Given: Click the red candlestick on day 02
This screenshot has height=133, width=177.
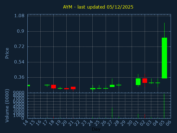Looking at the screenshot, I should coord(145,81).
